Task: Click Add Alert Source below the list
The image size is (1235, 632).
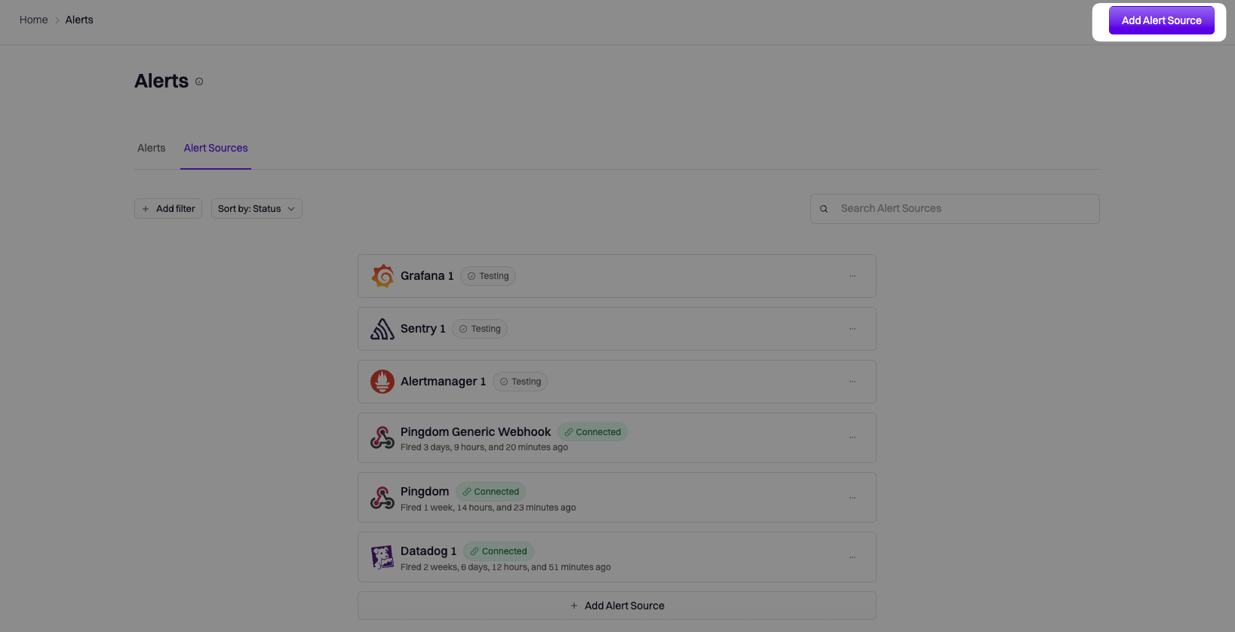Action: point(617,606)
